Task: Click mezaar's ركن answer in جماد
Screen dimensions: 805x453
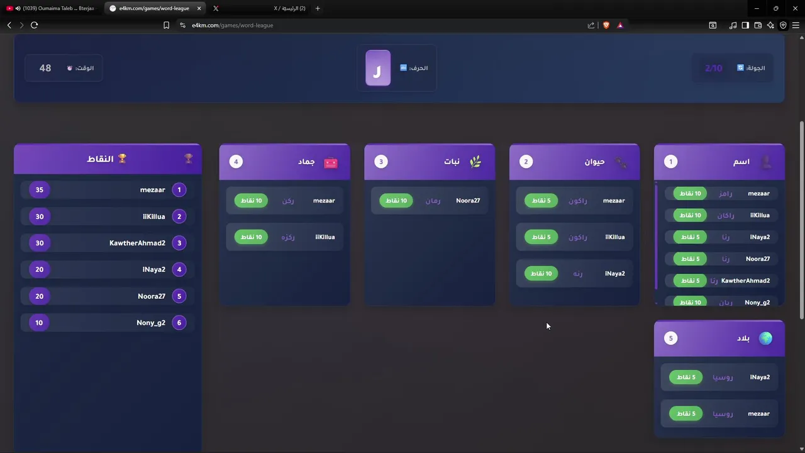Action: tap(288, 201)
